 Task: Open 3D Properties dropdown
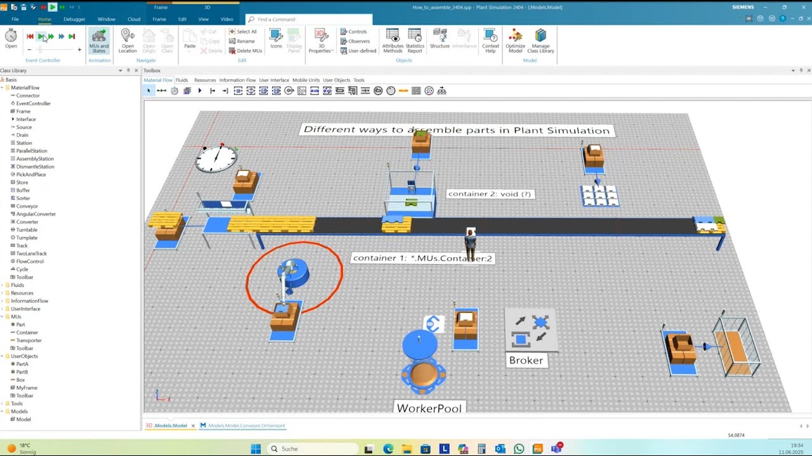pos(321,41)
